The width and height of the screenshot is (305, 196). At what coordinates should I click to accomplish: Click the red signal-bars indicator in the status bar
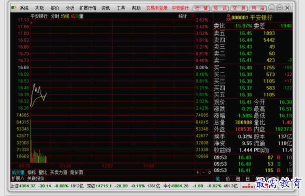coord(248,186)
